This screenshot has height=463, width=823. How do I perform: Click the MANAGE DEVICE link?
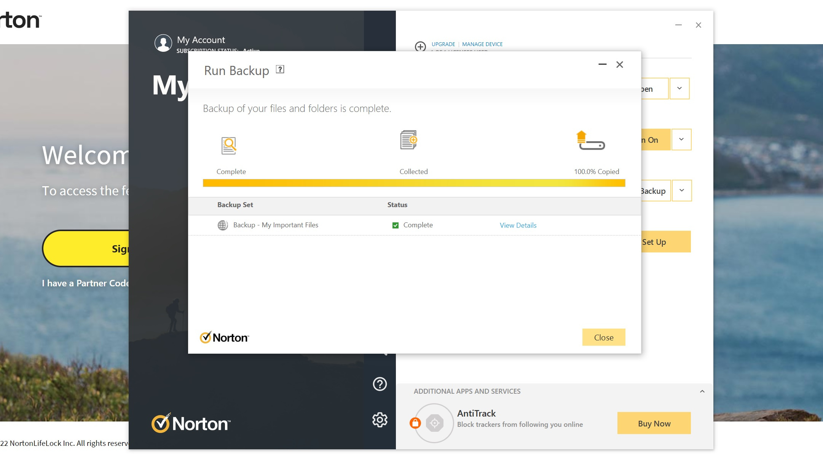coord(482,44)
